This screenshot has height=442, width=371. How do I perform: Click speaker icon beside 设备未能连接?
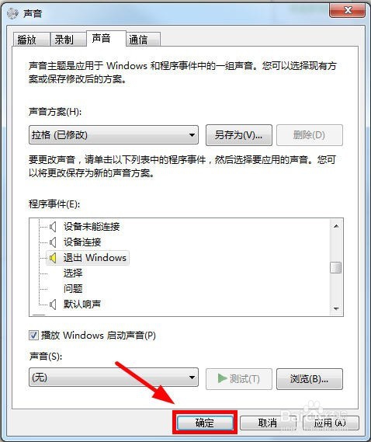53,226
